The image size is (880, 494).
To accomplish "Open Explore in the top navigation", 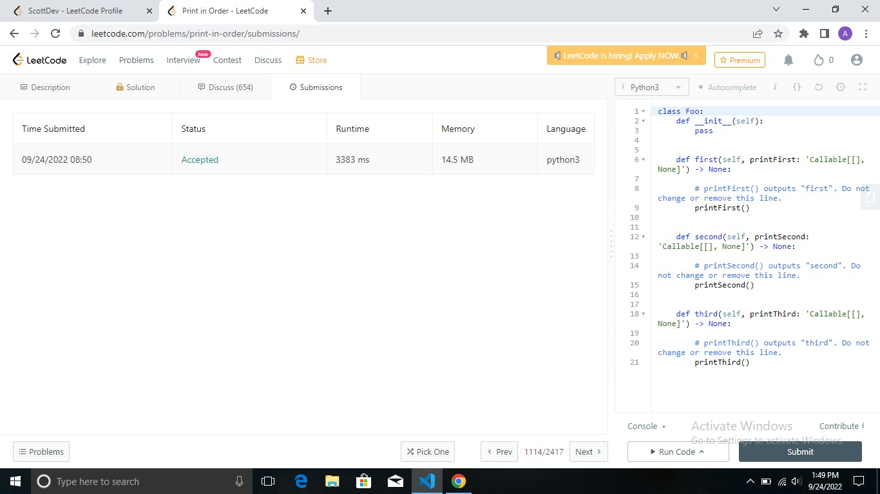I will [93, 60].
